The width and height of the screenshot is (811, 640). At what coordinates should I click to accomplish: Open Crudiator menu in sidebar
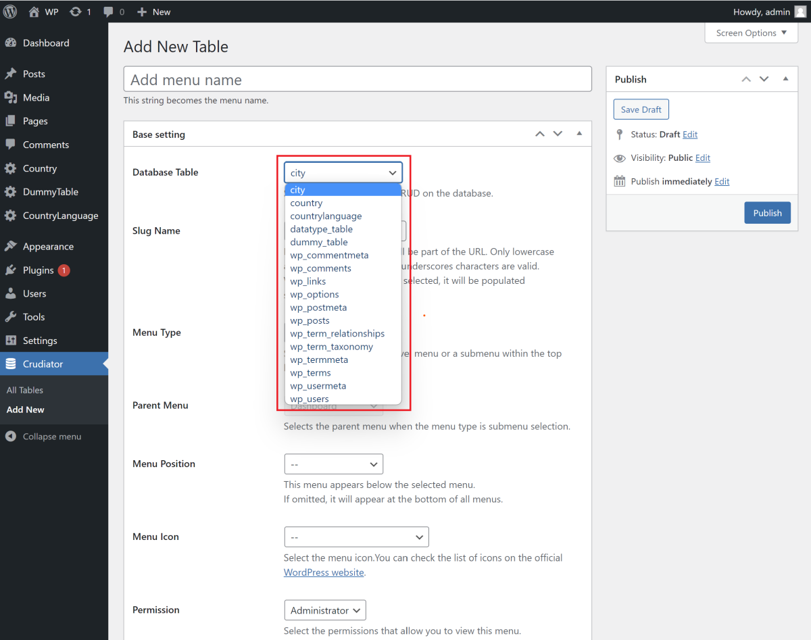[43, 364]
